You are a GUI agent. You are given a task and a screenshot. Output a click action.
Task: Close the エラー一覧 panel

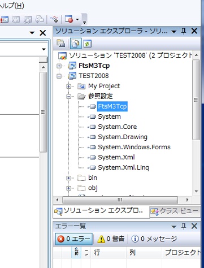pyautogui.click(x=194, y=226)
